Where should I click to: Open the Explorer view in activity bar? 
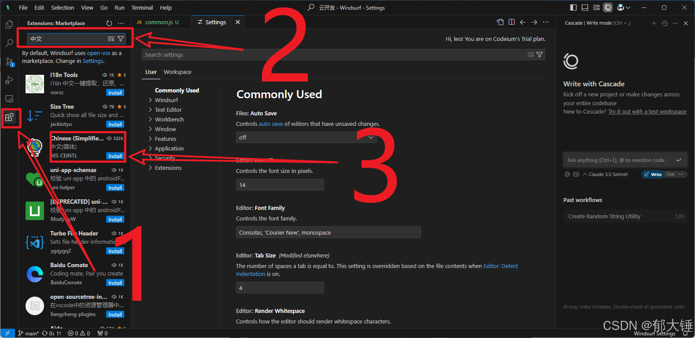coord(9,25)
